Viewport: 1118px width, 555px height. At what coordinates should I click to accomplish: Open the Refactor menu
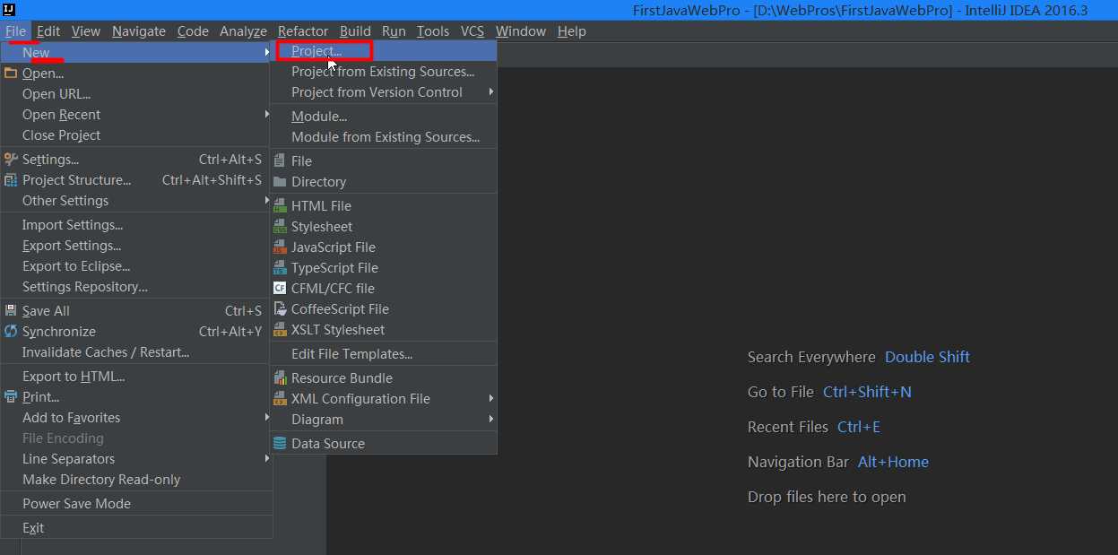click(303, 30)
